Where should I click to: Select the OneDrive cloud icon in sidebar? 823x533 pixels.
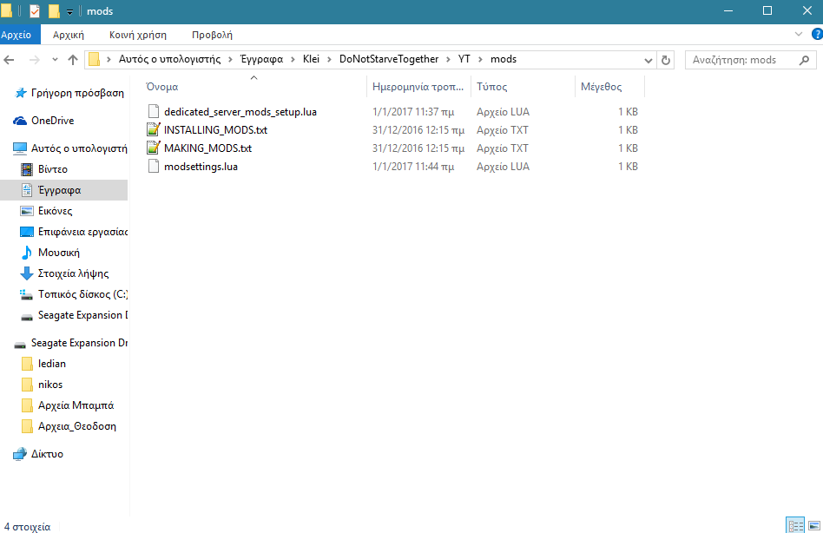(x=20, y=121)
